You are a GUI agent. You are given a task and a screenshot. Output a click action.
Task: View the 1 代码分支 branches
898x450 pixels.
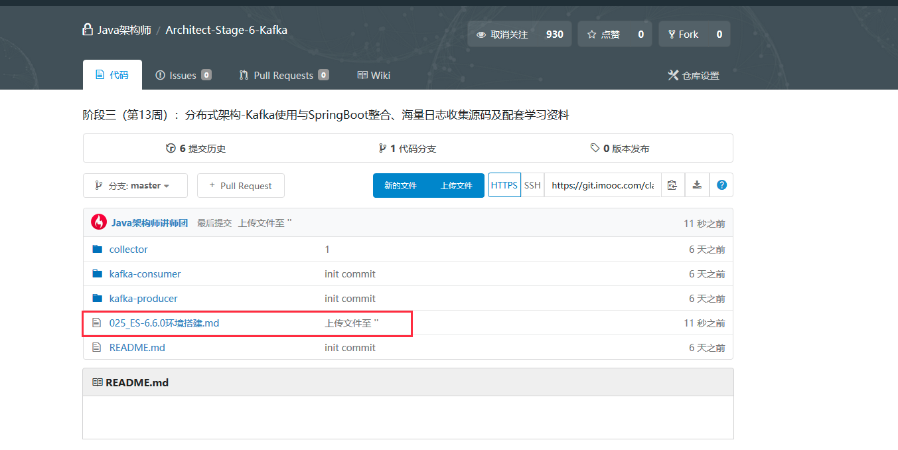pyautogui.click(x=408, y=148)
